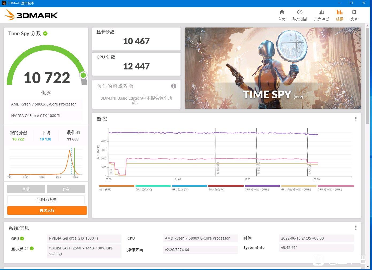Click the info icon beside 预估的游戏效能
Image resolution: width=372 pixels, height=270 pixels.
point(174,86)
